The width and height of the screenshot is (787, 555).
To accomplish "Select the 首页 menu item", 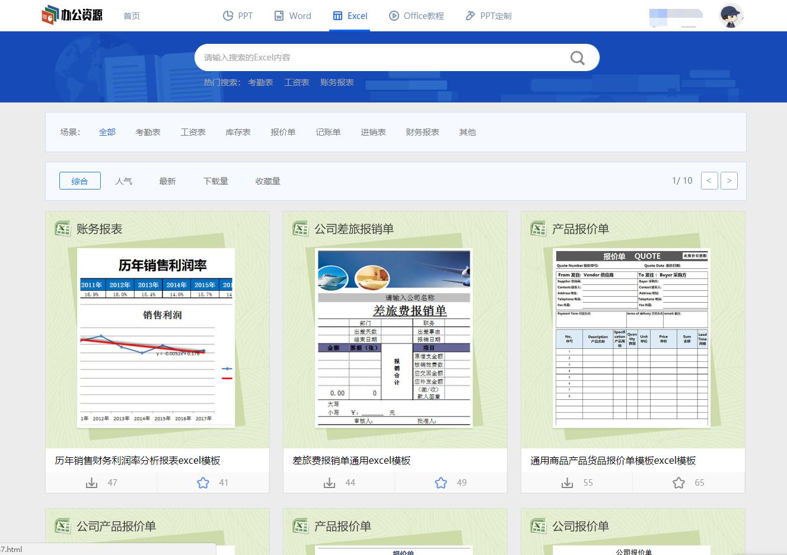I will click(x=131, y=16).
